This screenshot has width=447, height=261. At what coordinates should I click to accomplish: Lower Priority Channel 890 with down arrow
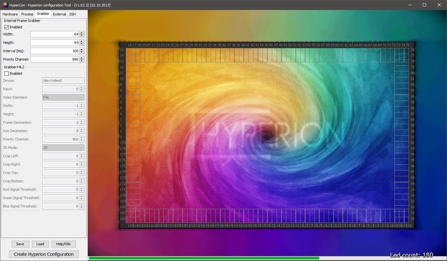pos(82,61)
